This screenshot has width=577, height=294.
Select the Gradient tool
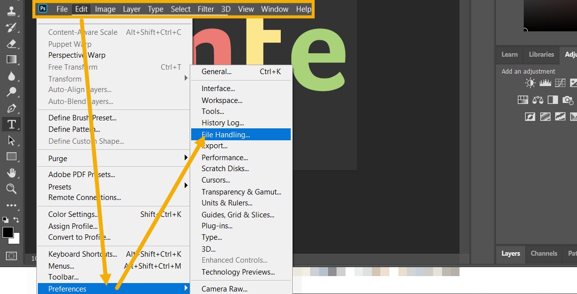pos(12,60)
